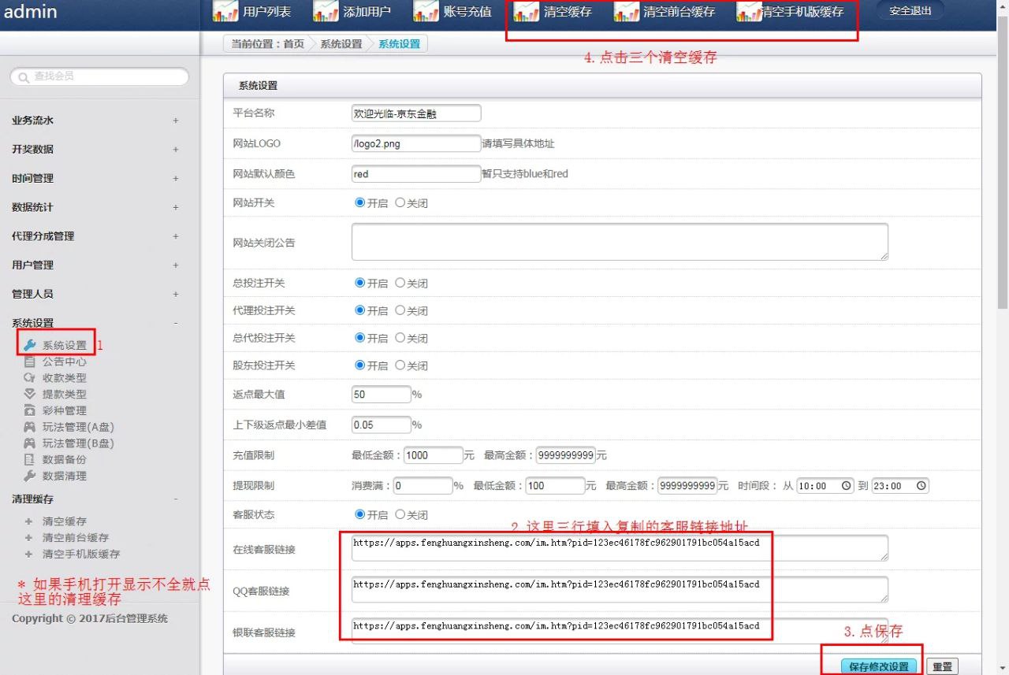Image resolution: width=1009 pixels, height=675 pixels.
Task: Open 数据备份 in the sidebar
Action: (x=64, y=459)
